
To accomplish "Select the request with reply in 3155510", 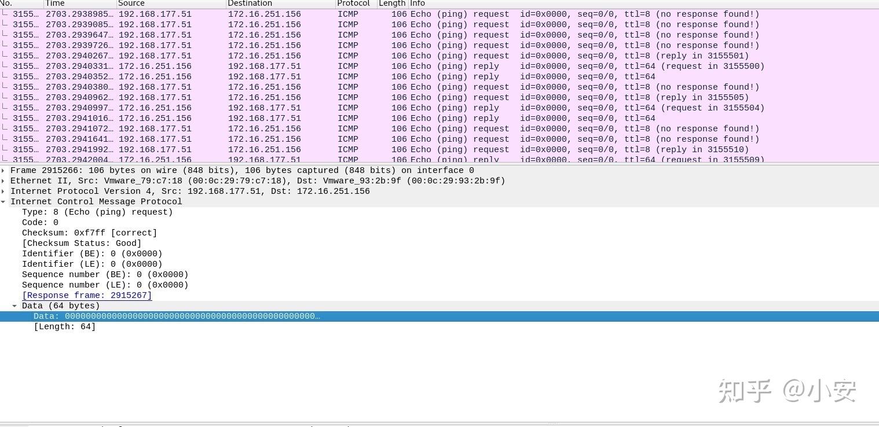I will tap(439, 150).
